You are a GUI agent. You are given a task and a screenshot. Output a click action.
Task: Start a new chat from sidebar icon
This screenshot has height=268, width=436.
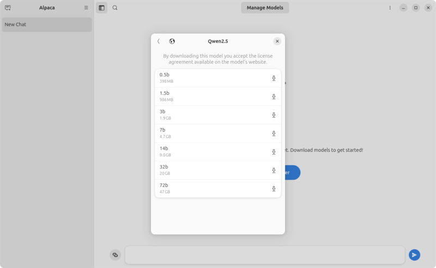coord(8,8)
